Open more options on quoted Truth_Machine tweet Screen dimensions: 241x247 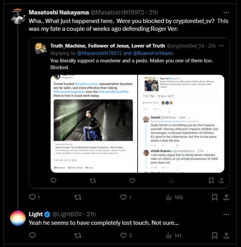tap(221, 46)
